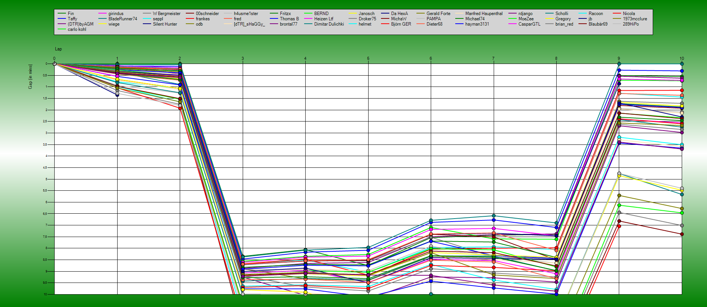
Task: Click the 'Lap' axis title
Action: coord(58,49)
